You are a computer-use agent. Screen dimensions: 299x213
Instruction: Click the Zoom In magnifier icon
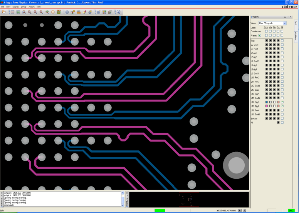coord(35,12)
